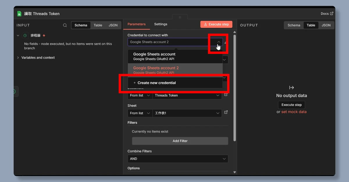Click the set mock data link
Viewport: 349px width, 182px height.
294,112
